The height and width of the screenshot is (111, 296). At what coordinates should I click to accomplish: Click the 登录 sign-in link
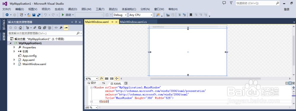click(287, 9)
